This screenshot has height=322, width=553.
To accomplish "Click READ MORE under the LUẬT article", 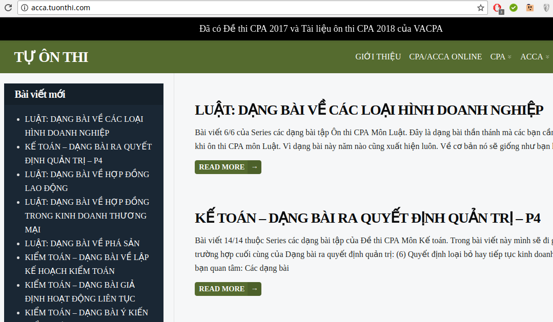I will 228,167.
